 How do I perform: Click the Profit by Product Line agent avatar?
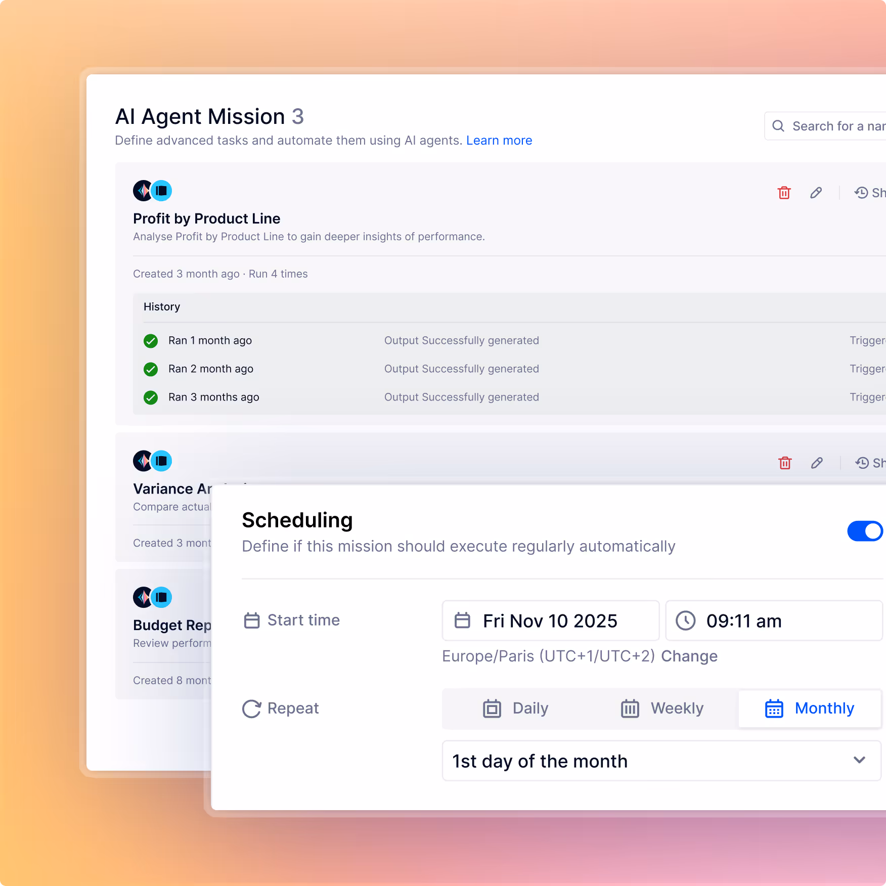tap(153, 191)
